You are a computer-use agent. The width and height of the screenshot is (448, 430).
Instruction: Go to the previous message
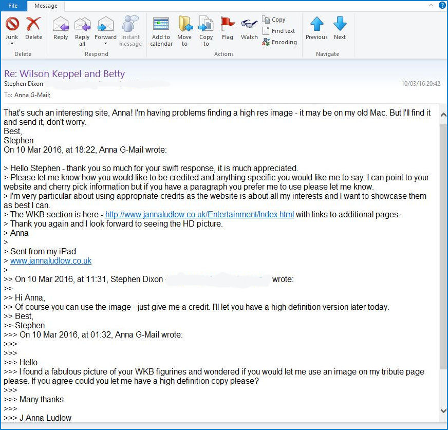pos(316,28)
